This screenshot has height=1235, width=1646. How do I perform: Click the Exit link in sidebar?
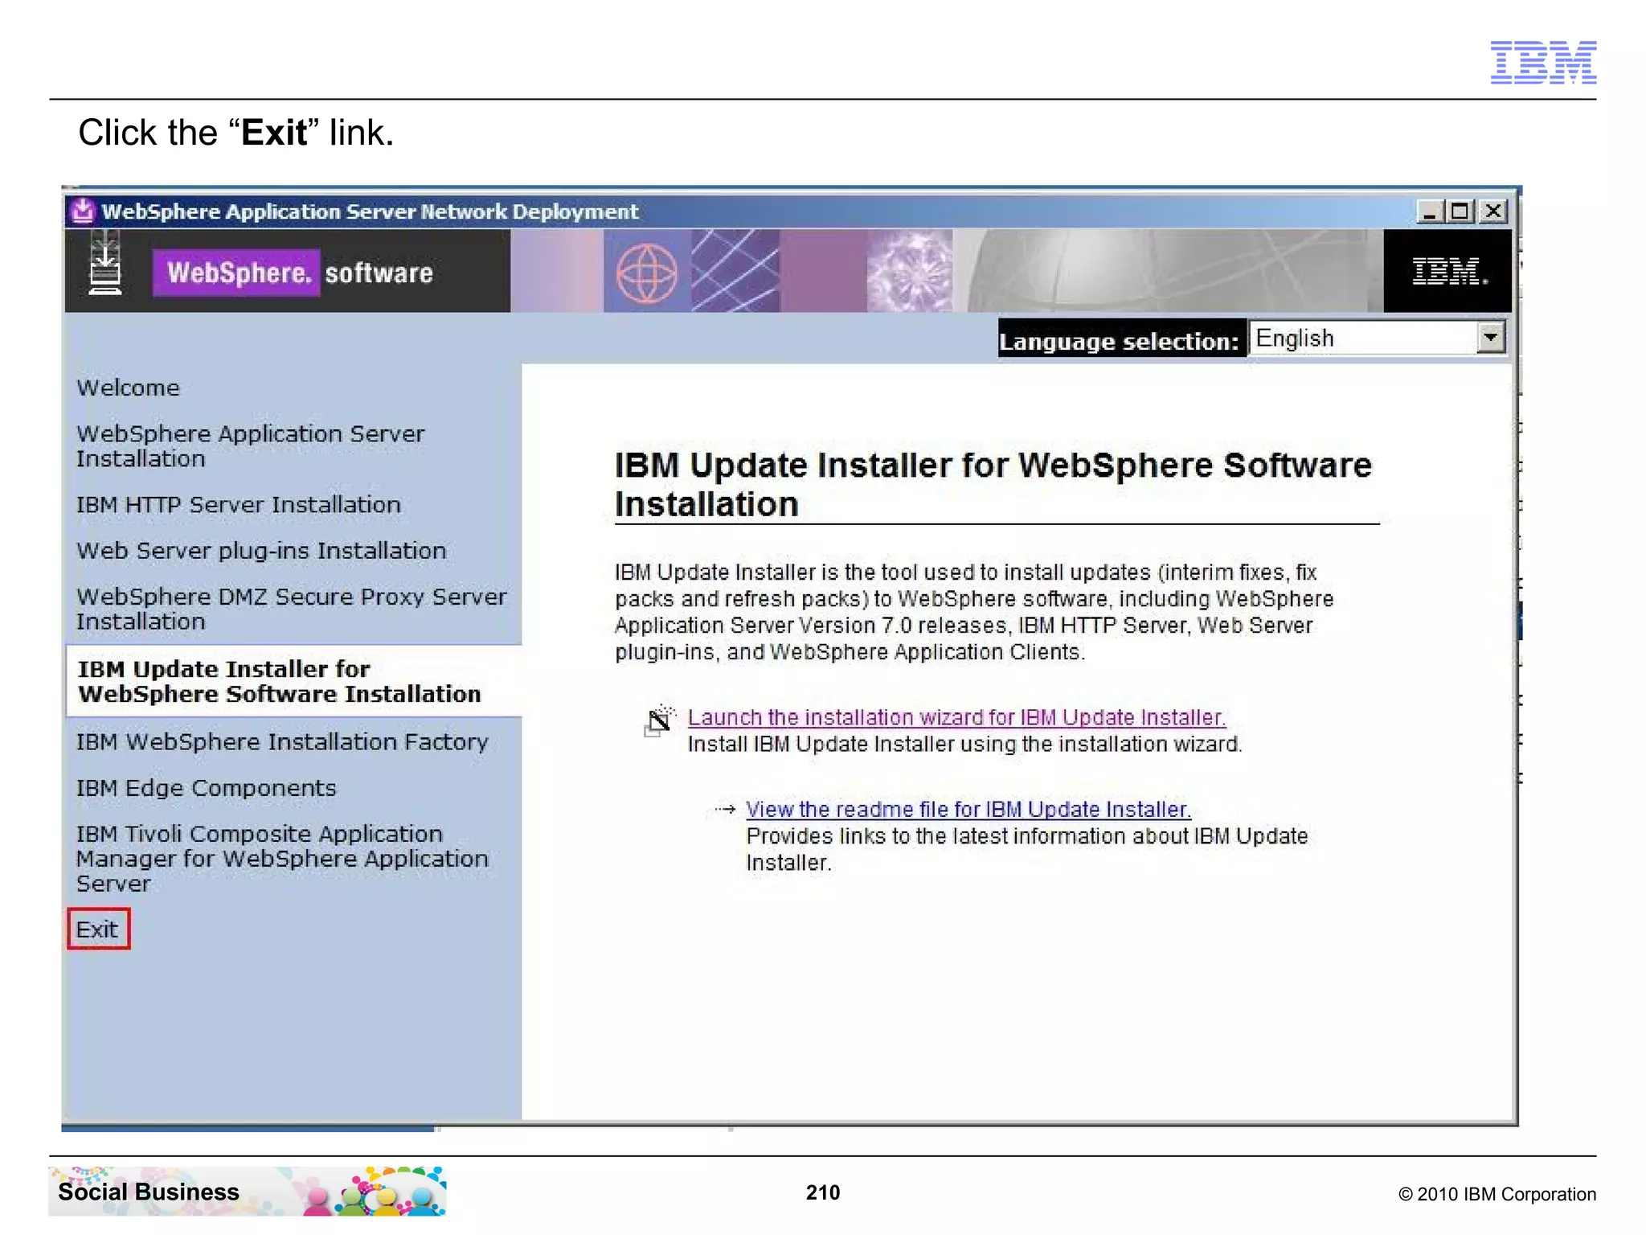click(x=97, y=929)
